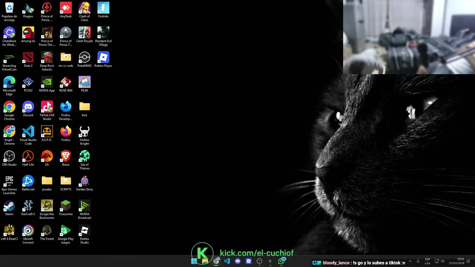The height and width of the screenshot is (267, 475).
Task: Select the Firefox desktop icon
Action: (66, 134)
